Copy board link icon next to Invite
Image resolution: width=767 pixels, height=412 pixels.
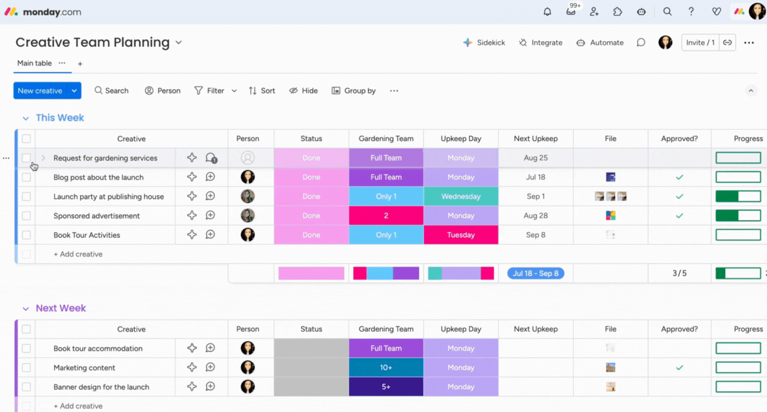click(x=727, y=43)
